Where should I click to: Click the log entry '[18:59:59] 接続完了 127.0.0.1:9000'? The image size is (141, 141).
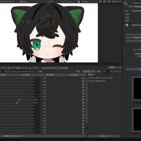pos(100,78)
